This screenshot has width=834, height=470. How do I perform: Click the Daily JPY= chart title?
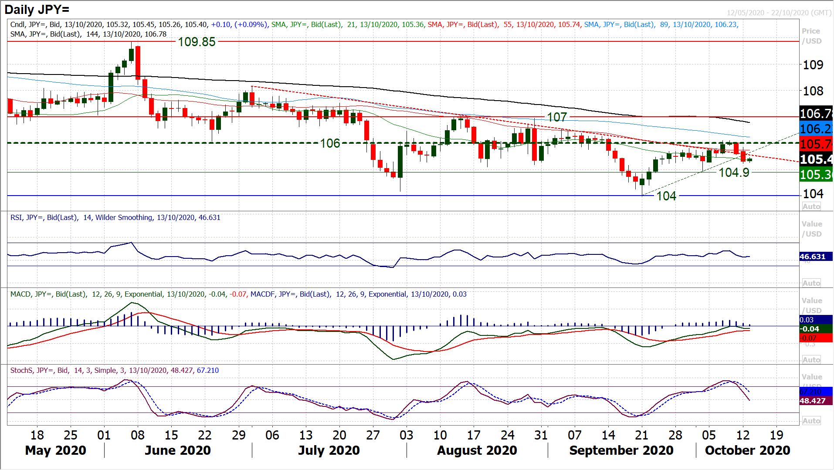coord(37,9)
